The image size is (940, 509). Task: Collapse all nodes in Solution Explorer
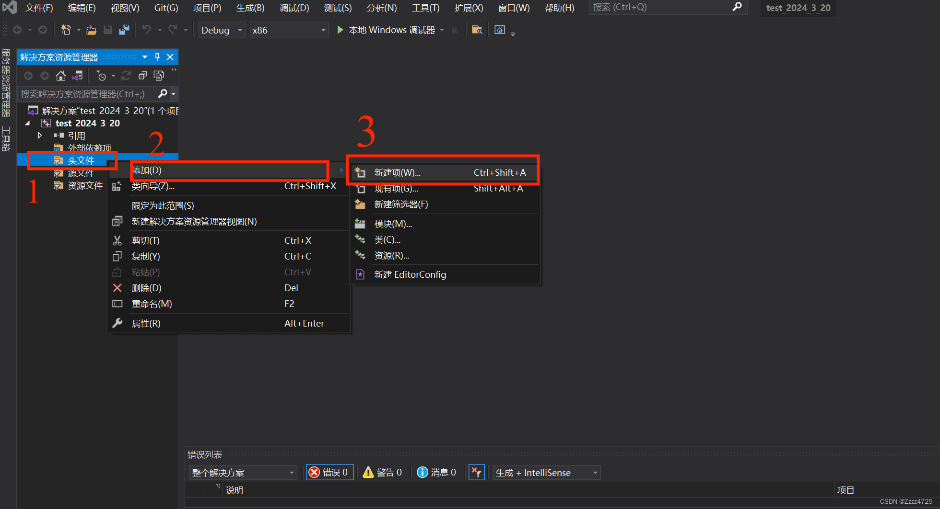[142, 76]
